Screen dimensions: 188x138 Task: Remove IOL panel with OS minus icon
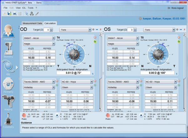tap(181, 29)
